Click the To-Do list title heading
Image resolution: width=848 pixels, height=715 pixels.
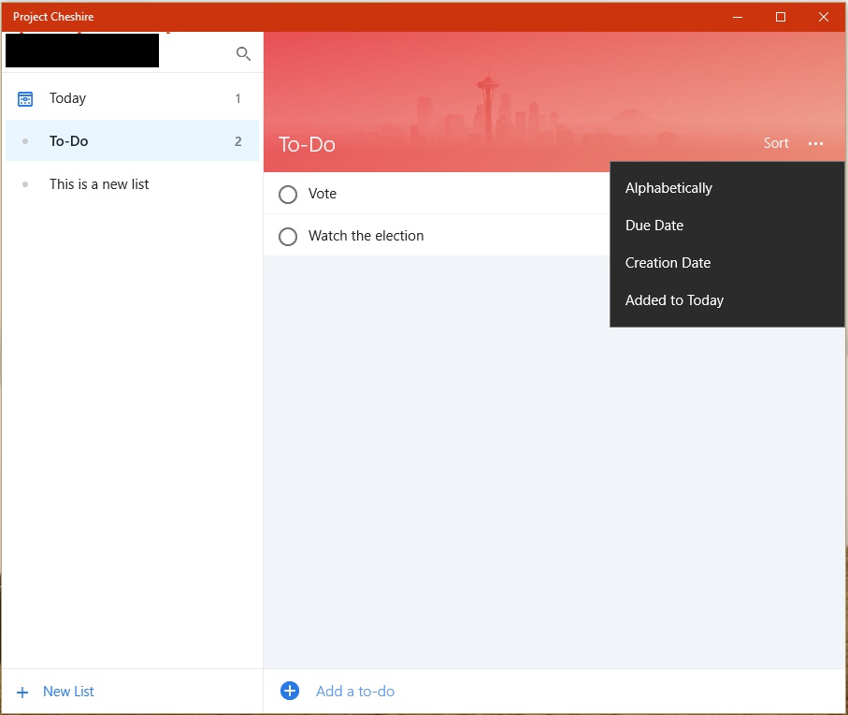(x=307, y=144)
